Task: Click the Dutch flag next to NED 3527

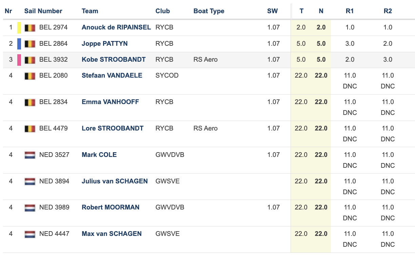Action: click(x=30, y=155)
